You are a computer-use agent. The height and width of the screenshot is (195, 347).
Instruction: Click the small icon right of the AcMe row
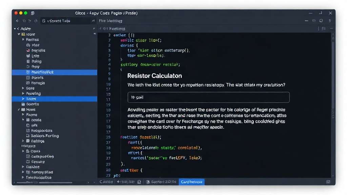point(94,28)
